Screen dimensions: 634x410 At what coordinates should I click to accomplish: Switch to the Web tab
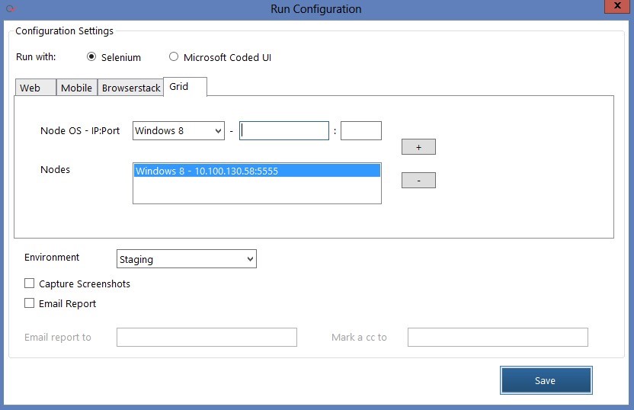pos(35,88)
